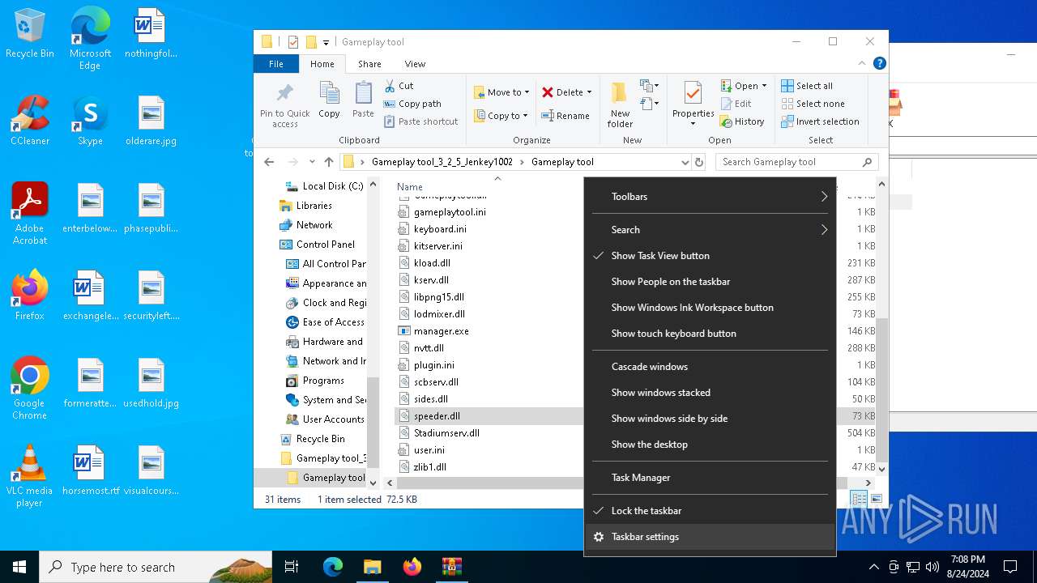Click the Task View taskbar button

(292, 567)
